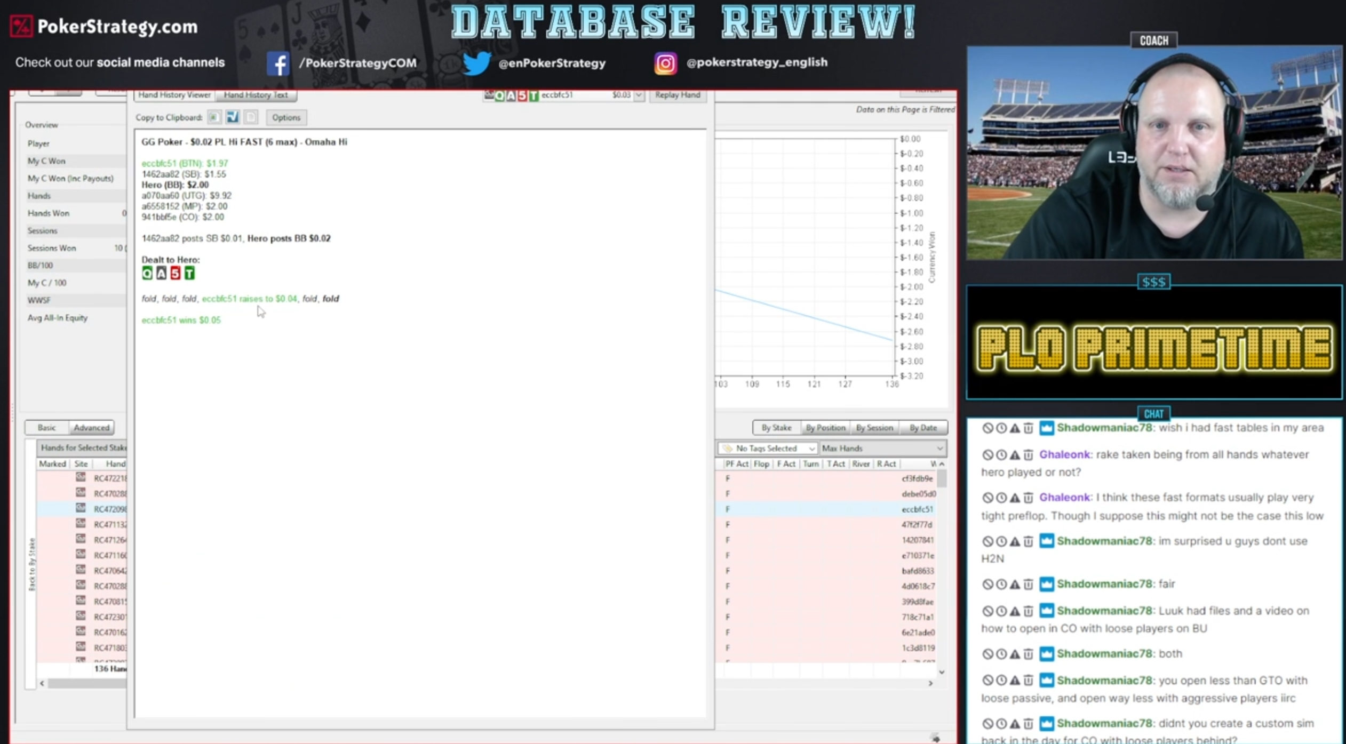Click the green Q card in Dealt to Hero
Screen dimensions: 1346x744
147,274
